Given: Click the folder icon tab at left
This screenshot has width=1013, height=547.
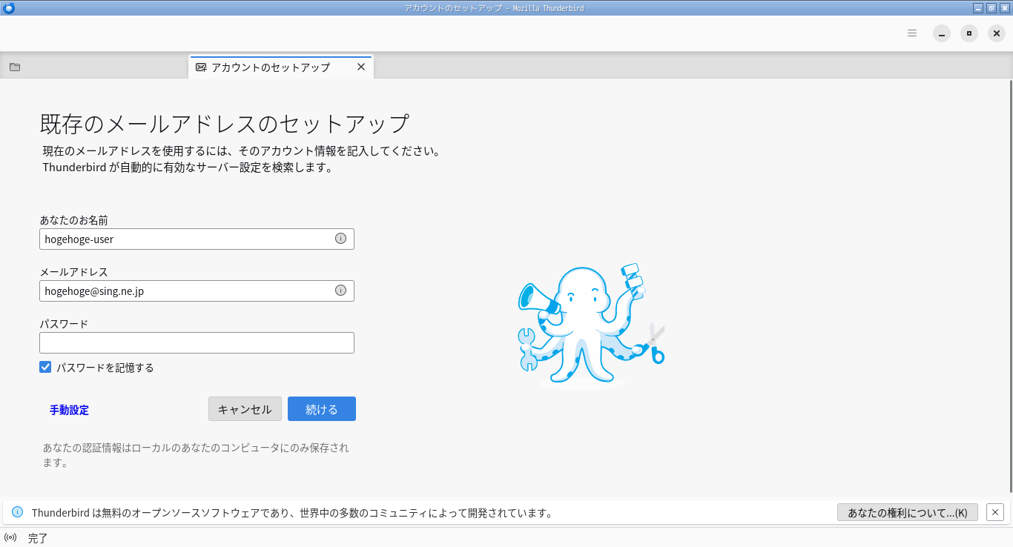Looking at the screenshot, I should click(x=15, y=67).
